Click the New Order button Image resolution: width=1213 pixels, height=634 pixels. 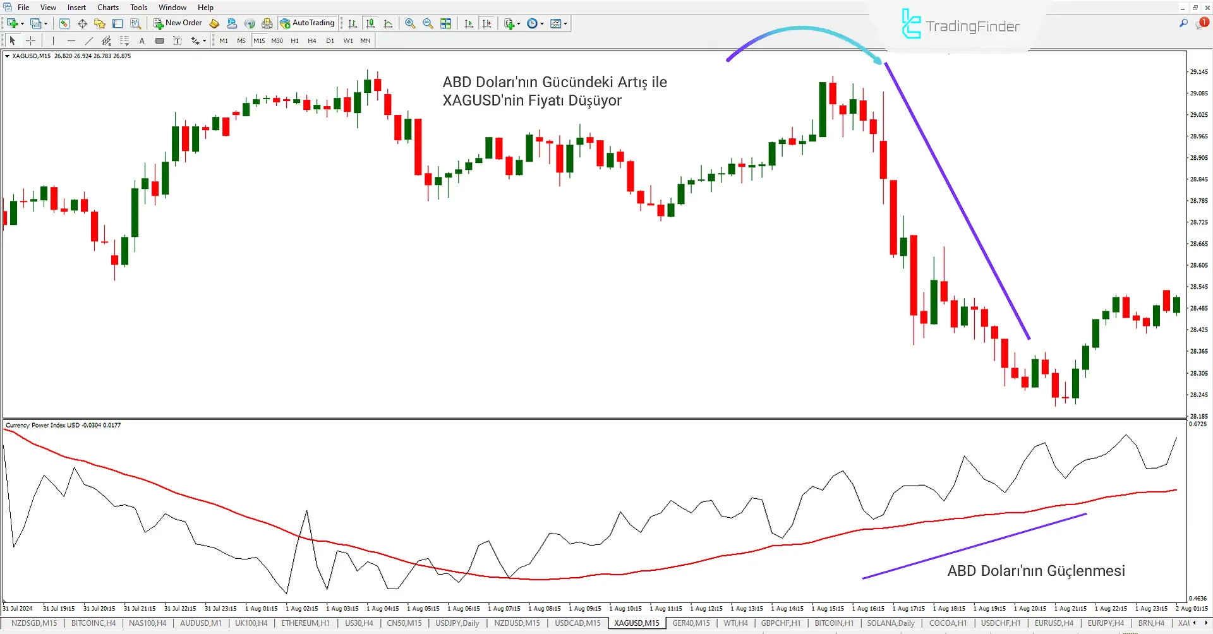(x=178, y=23)
